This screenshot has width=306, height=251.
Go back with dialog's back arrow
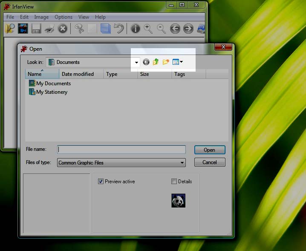click(146, 62)
